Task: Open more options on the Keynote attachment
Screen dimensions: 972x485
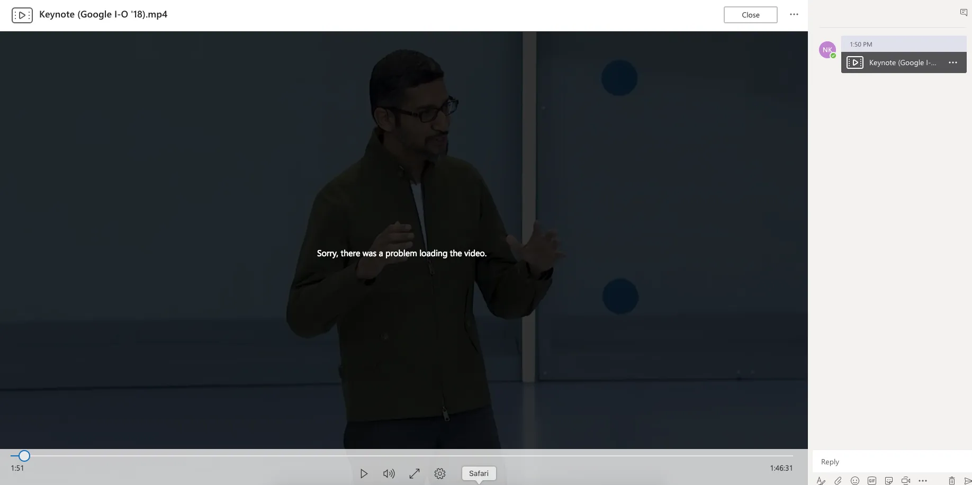Action: click(x=953, y=62)
